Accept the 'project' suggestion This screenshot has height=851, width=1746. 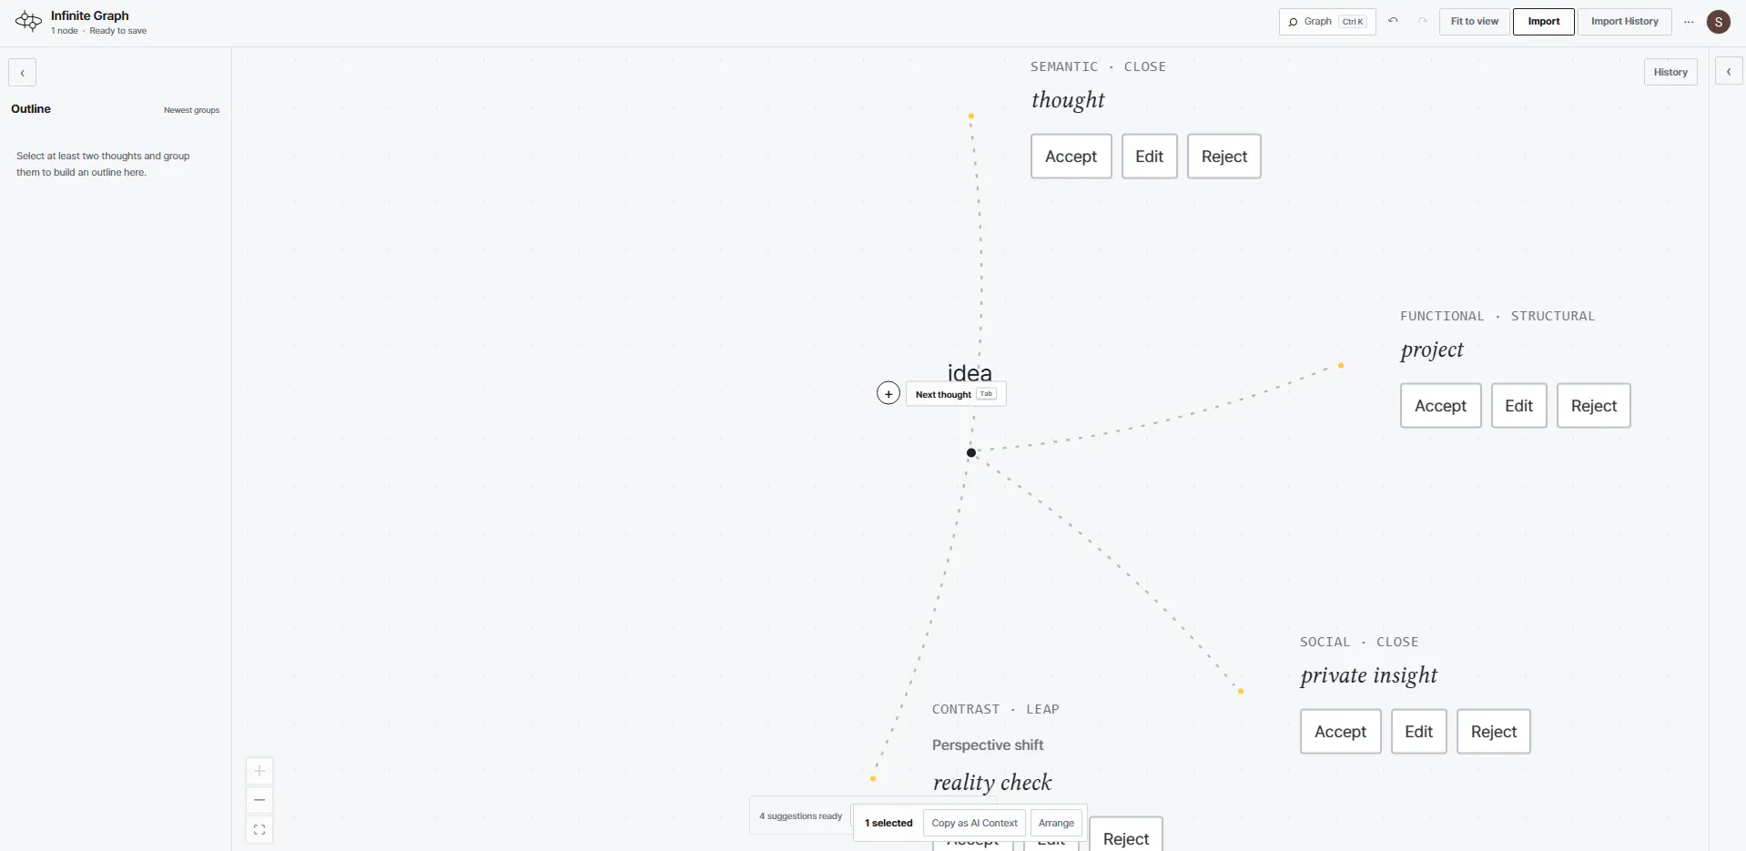(1441, 406)
